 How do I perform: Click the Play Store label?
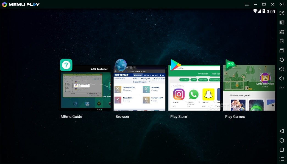(x=179, y=117)
